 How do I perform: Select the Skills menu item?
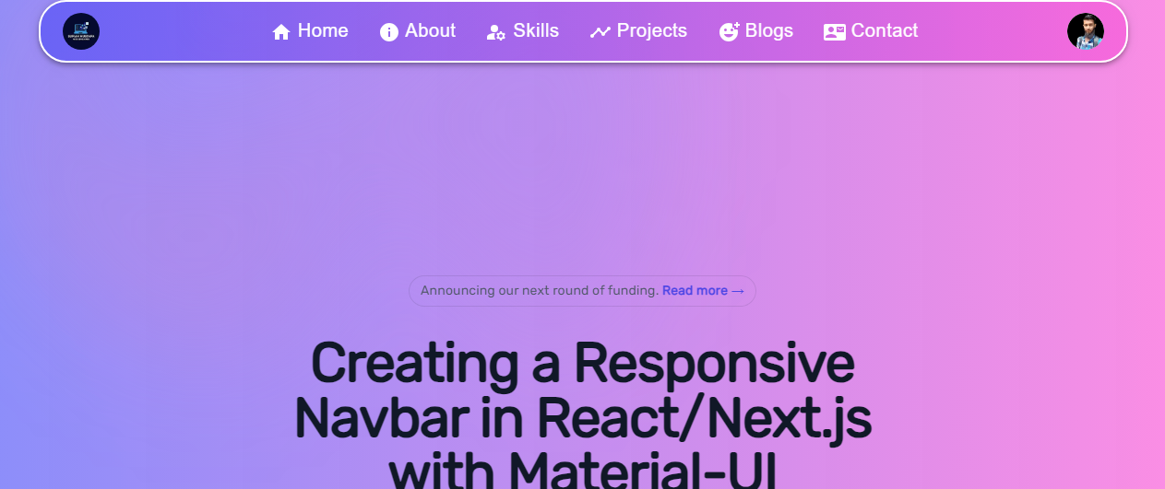pyautogui.click(x=523, y=31)
